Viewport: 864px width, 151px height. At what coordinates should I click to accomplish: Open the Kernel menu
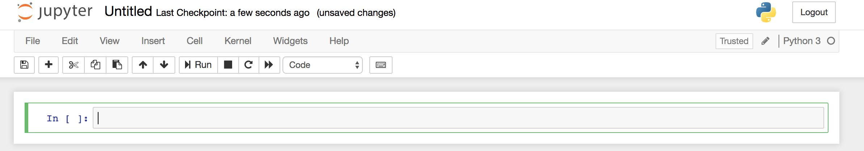pyautogui.click(x=238, y=41)
